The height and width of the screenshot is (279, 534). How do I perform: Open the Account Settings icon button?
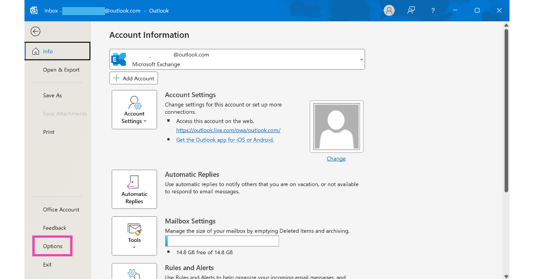point(134,110)
